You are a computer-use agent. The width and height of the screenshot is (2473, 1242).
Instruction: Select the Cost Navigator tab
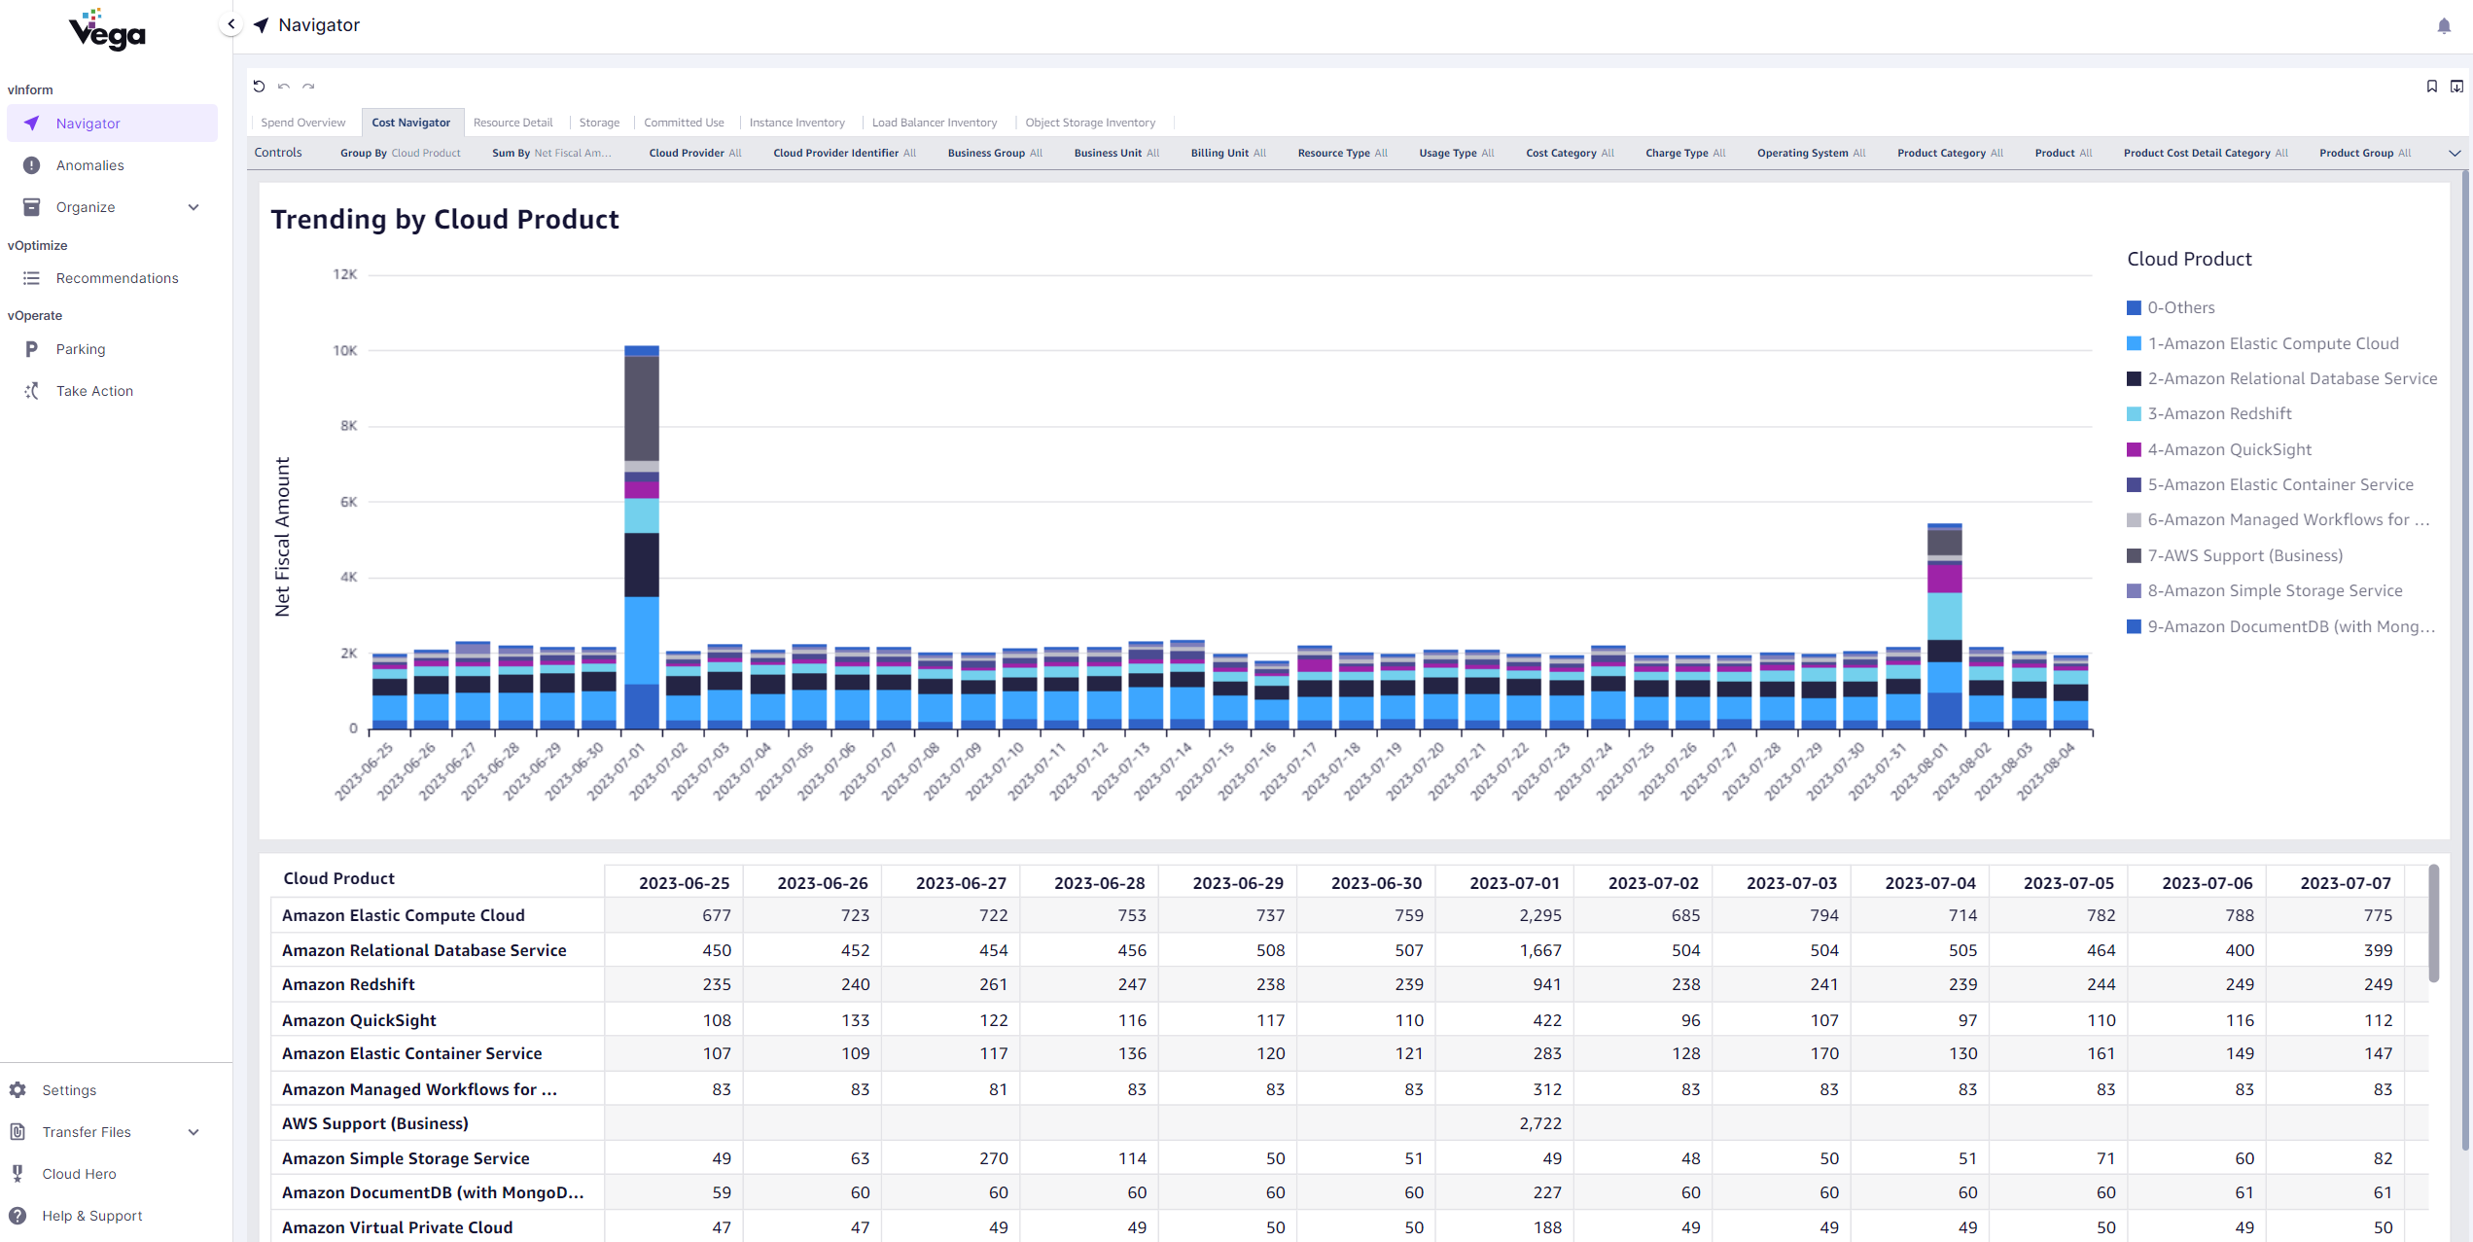(411, 123)
